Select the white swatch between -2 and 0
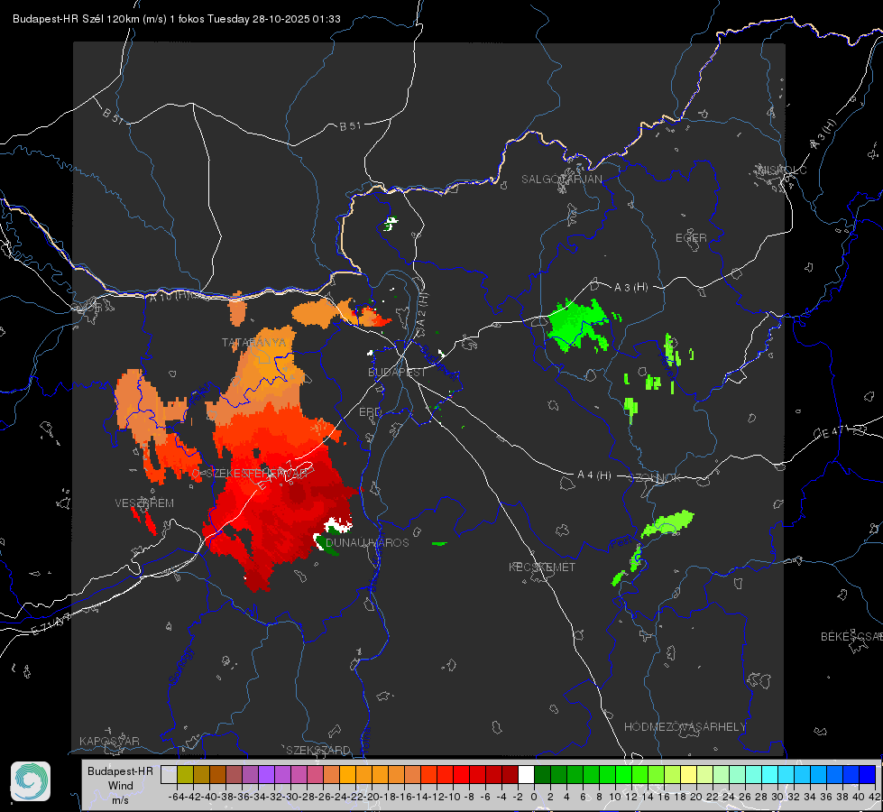Viewport: 883px width, 812px height. pos(526,774)
